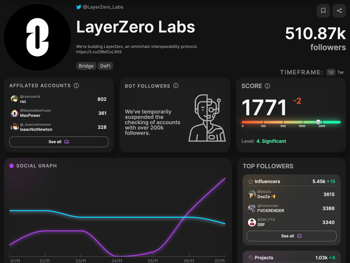Open the Projects section header

(x=291, y=258)
